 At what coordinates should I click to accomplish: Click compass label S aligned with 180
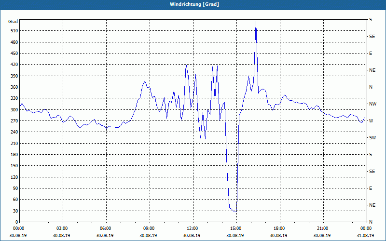coord(371,155)
